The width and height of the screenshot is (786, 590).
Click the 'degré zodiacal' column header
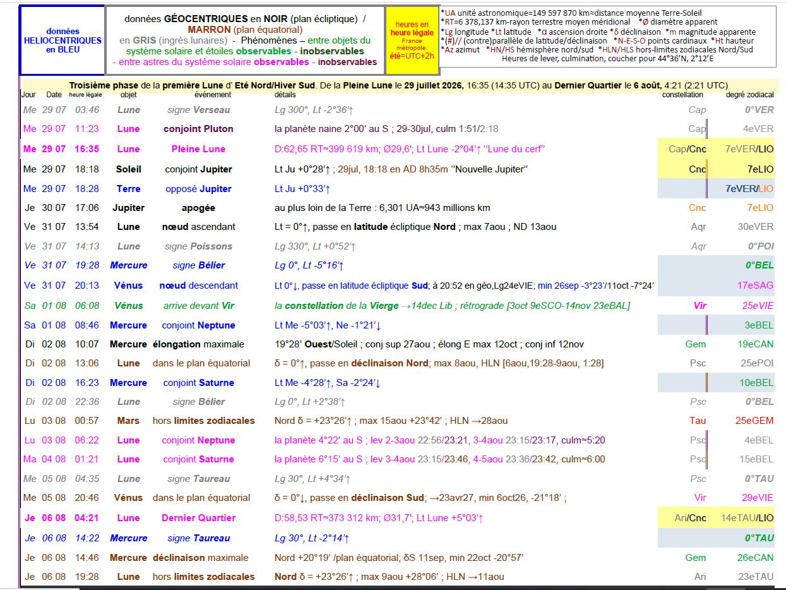coord(750,95)
